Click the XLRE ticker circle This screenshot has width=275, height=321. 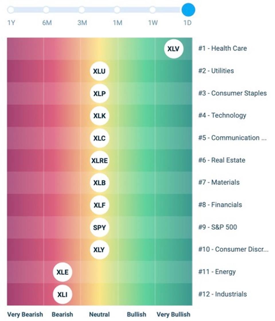click(x=100, y=160)
